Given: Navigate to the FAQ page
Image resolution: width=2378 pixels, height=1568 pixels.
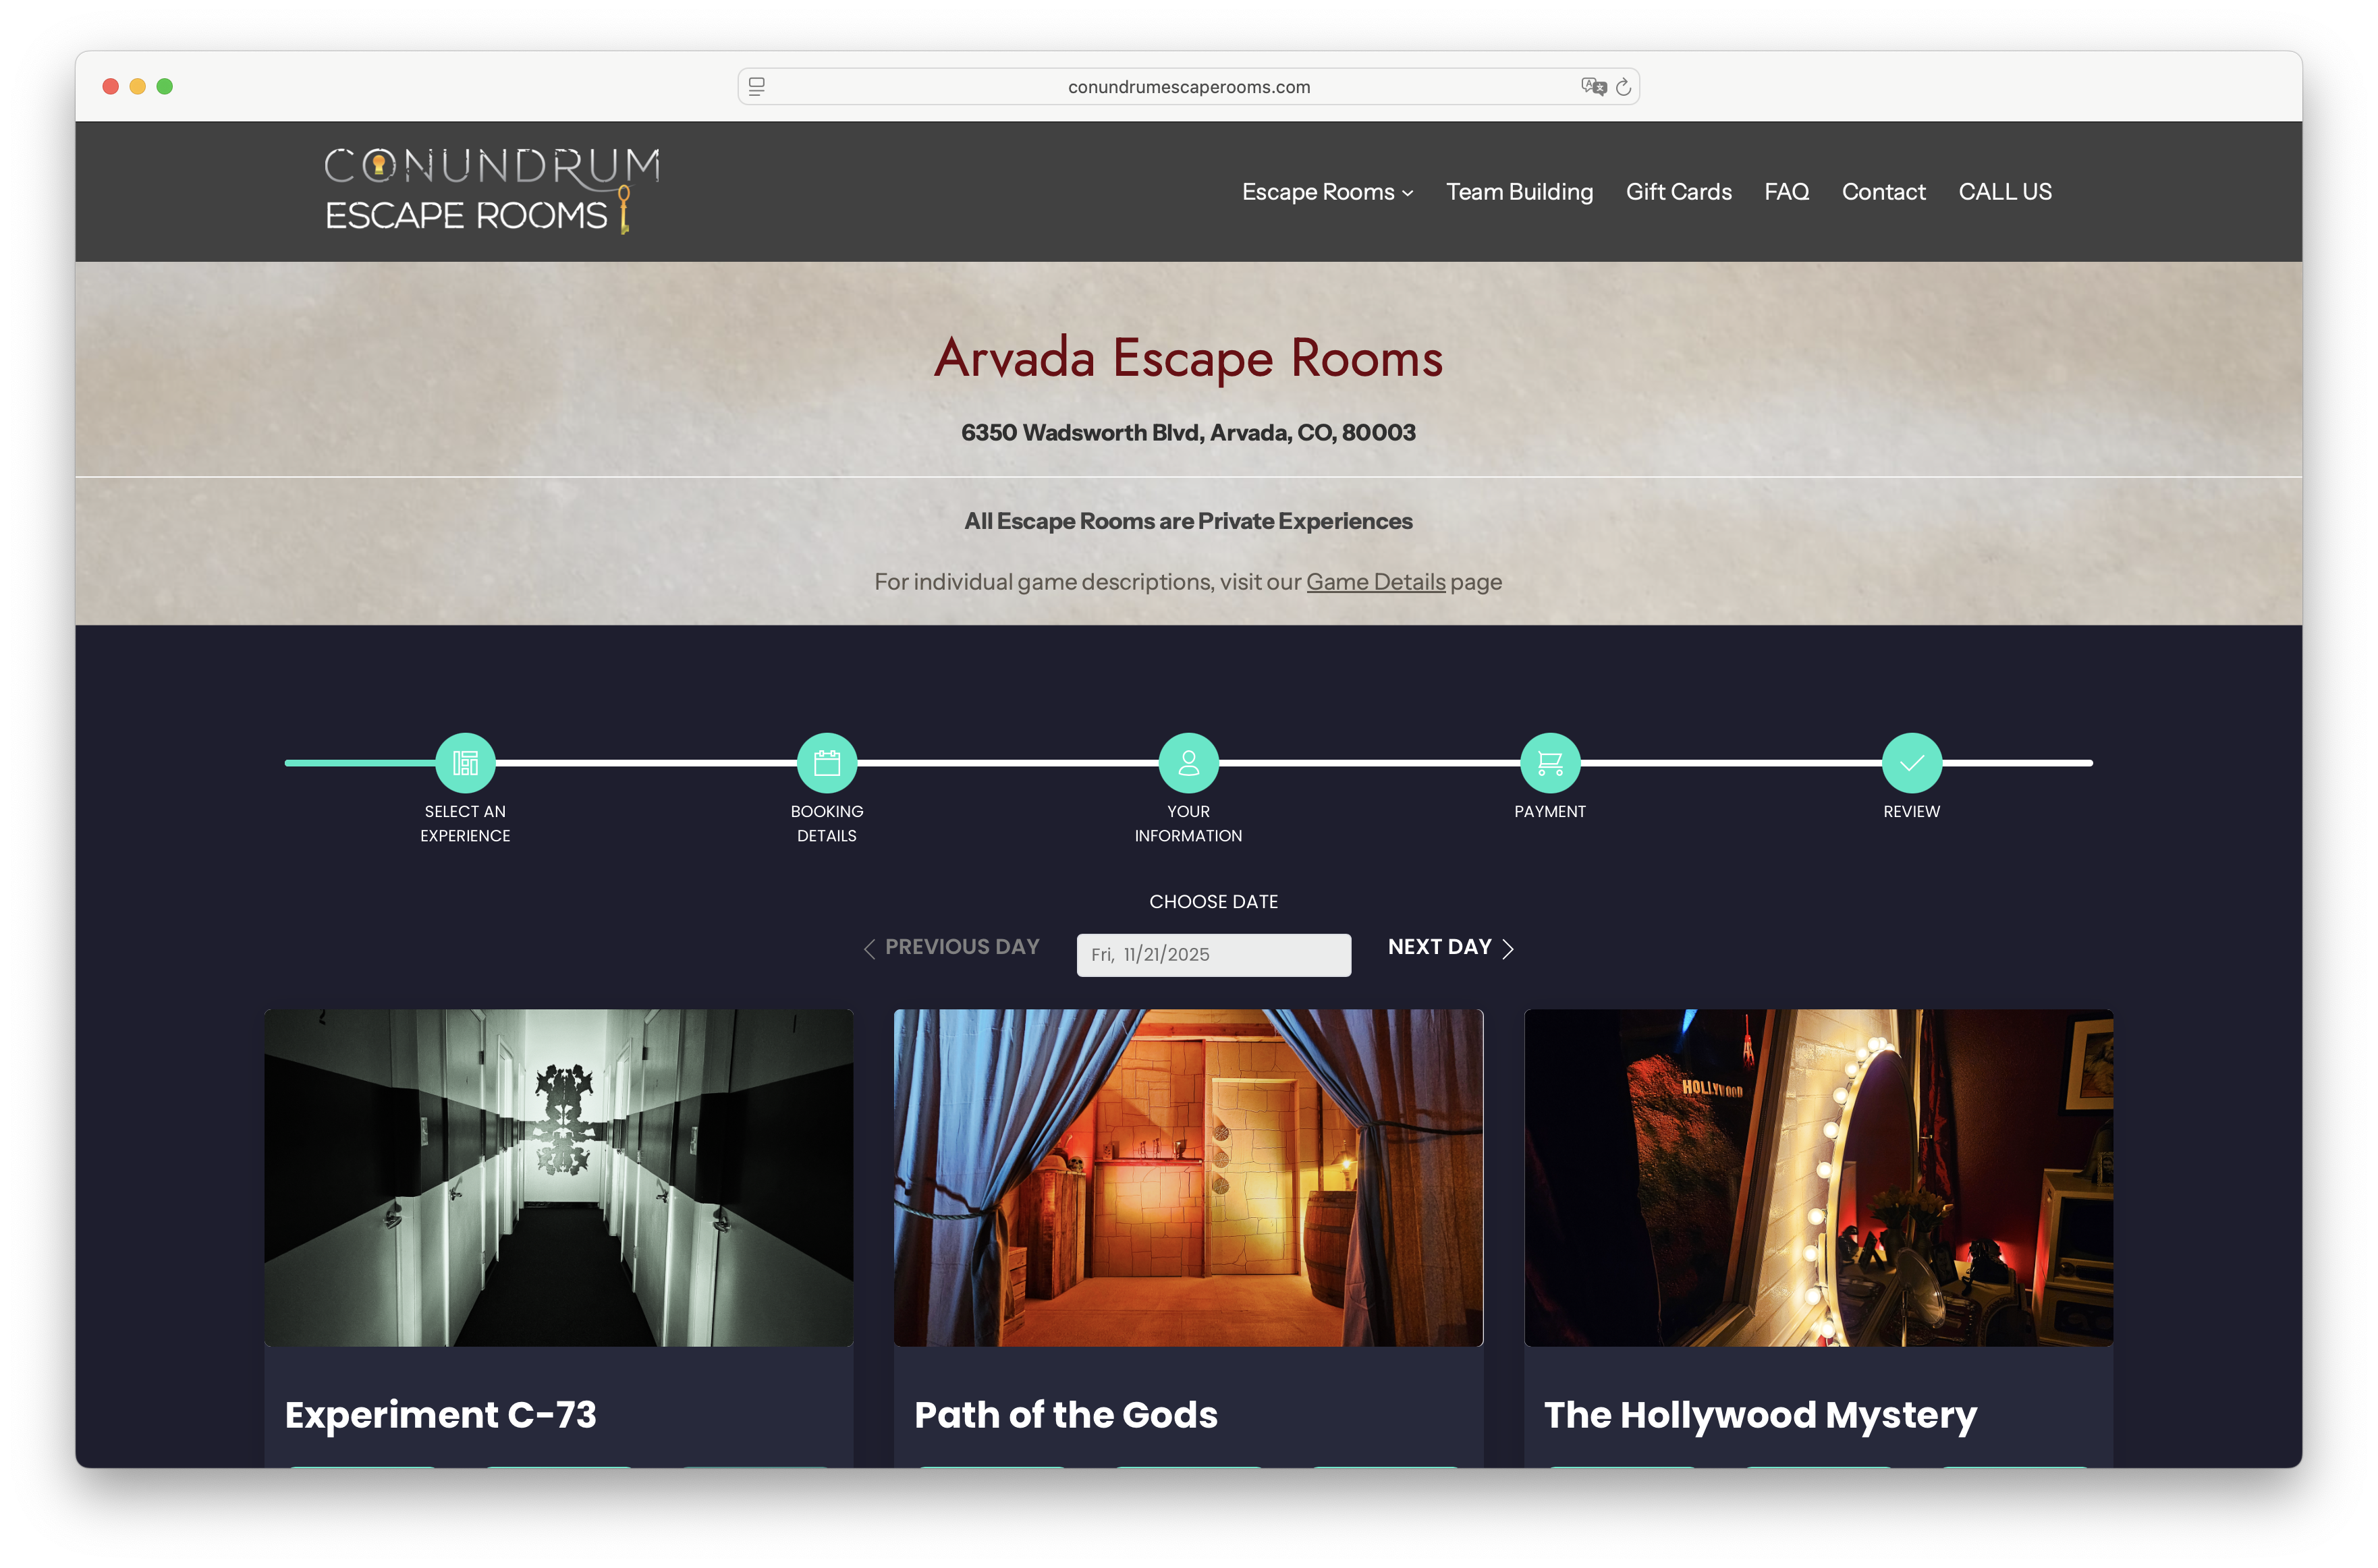Looking at the screenshot, I should pyautogui.click(x=1786, y=191).
